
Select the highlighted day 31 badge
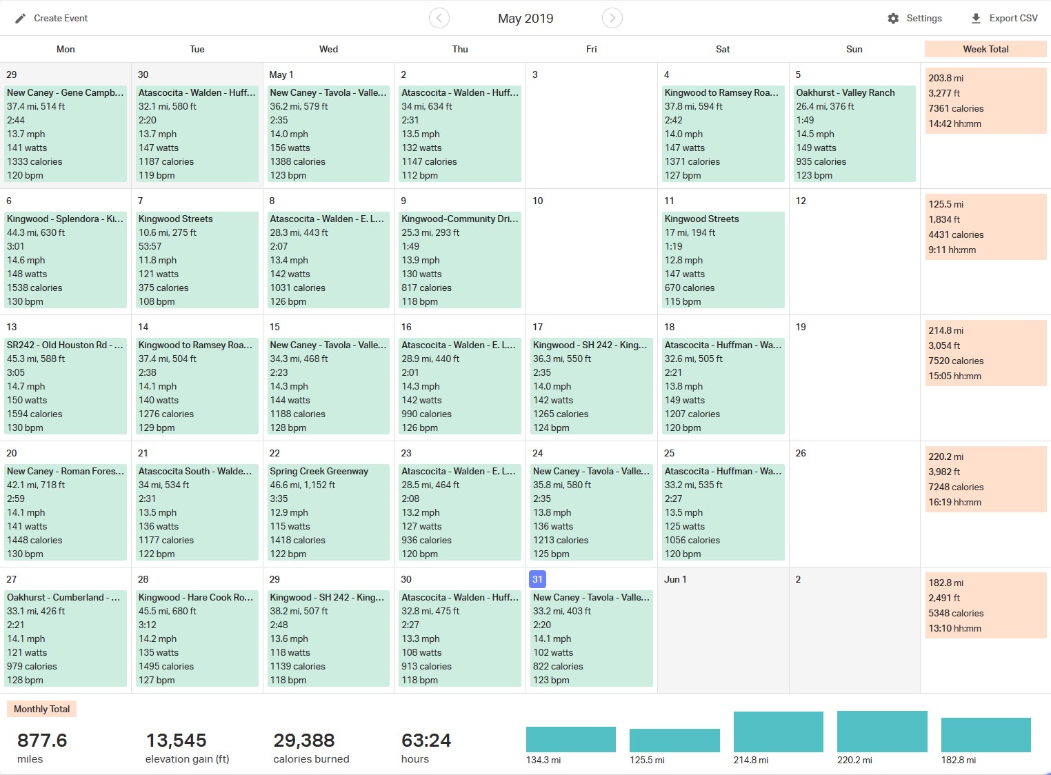537,579
